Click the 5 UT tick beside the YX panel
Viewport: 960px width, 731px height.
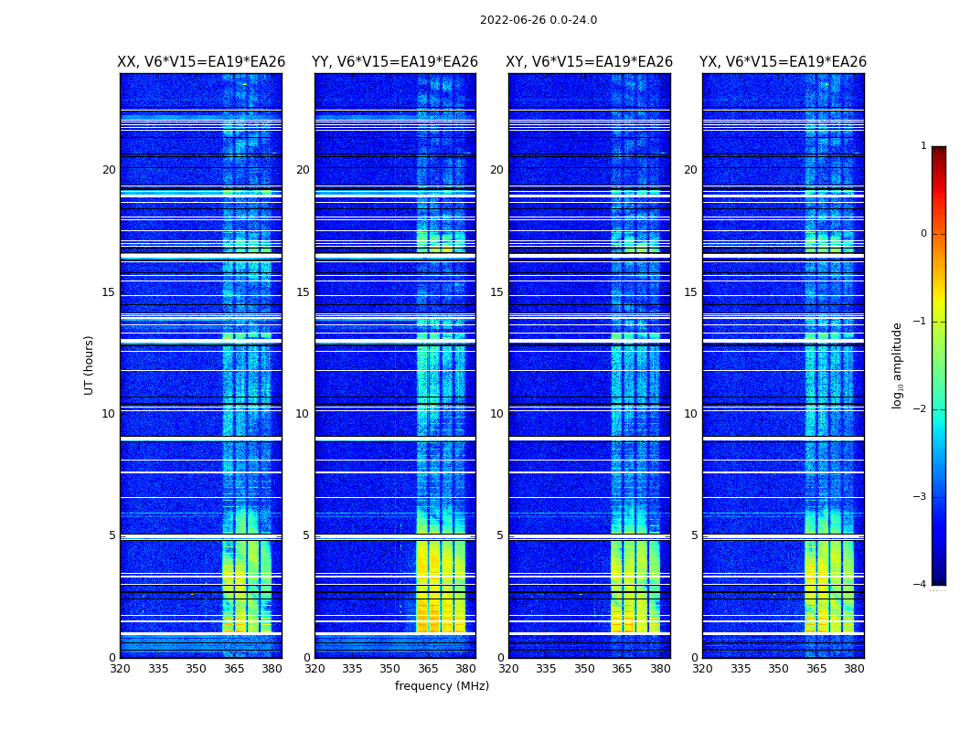click(x=694, y=535)
